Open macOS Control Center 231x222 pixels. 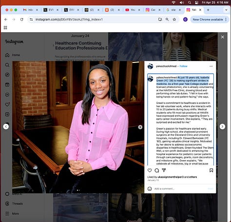(197, 2)
